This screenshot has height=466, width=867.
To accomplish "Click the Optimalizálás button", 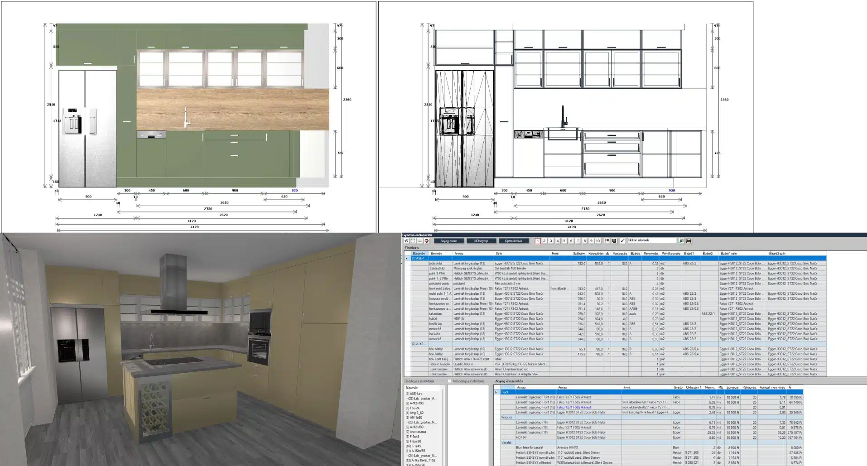I will point(513,241).
